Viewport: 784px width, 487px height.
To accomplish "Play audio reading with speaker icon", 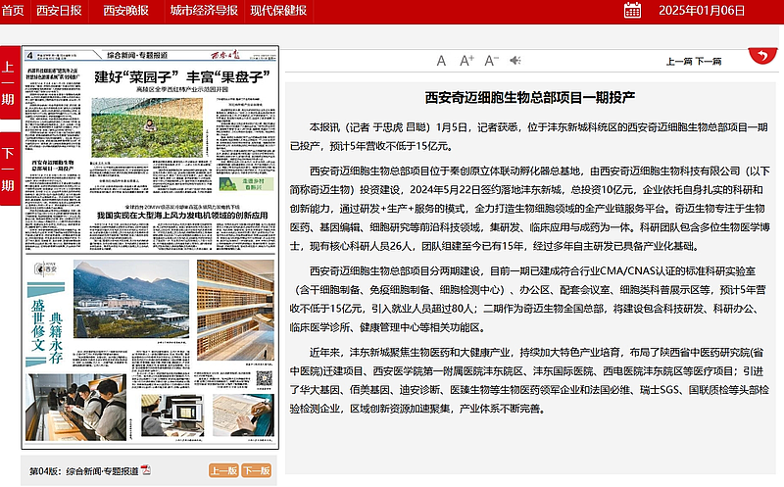I will [x=515, y=61].
